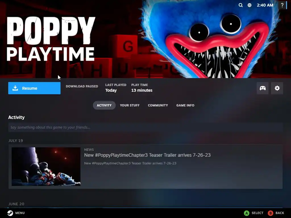This screenshot has height=218, width=291.
Task: Click the grey news summary line under headline
Action: pos(130,163)
